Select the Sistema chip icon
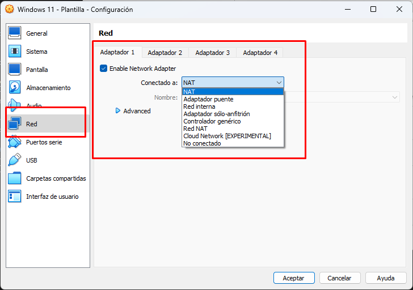The image size is (413, 290). click(15, 52)
